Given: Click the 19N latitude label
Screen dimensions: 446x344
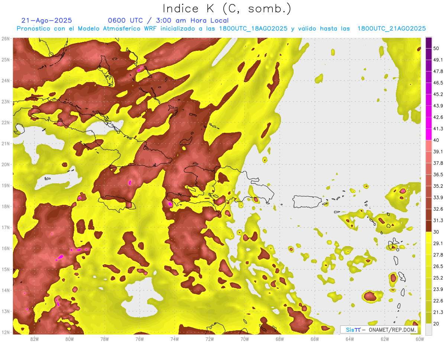Looking at the screenshot, I should pyautogui.click(x=6, y=186).
